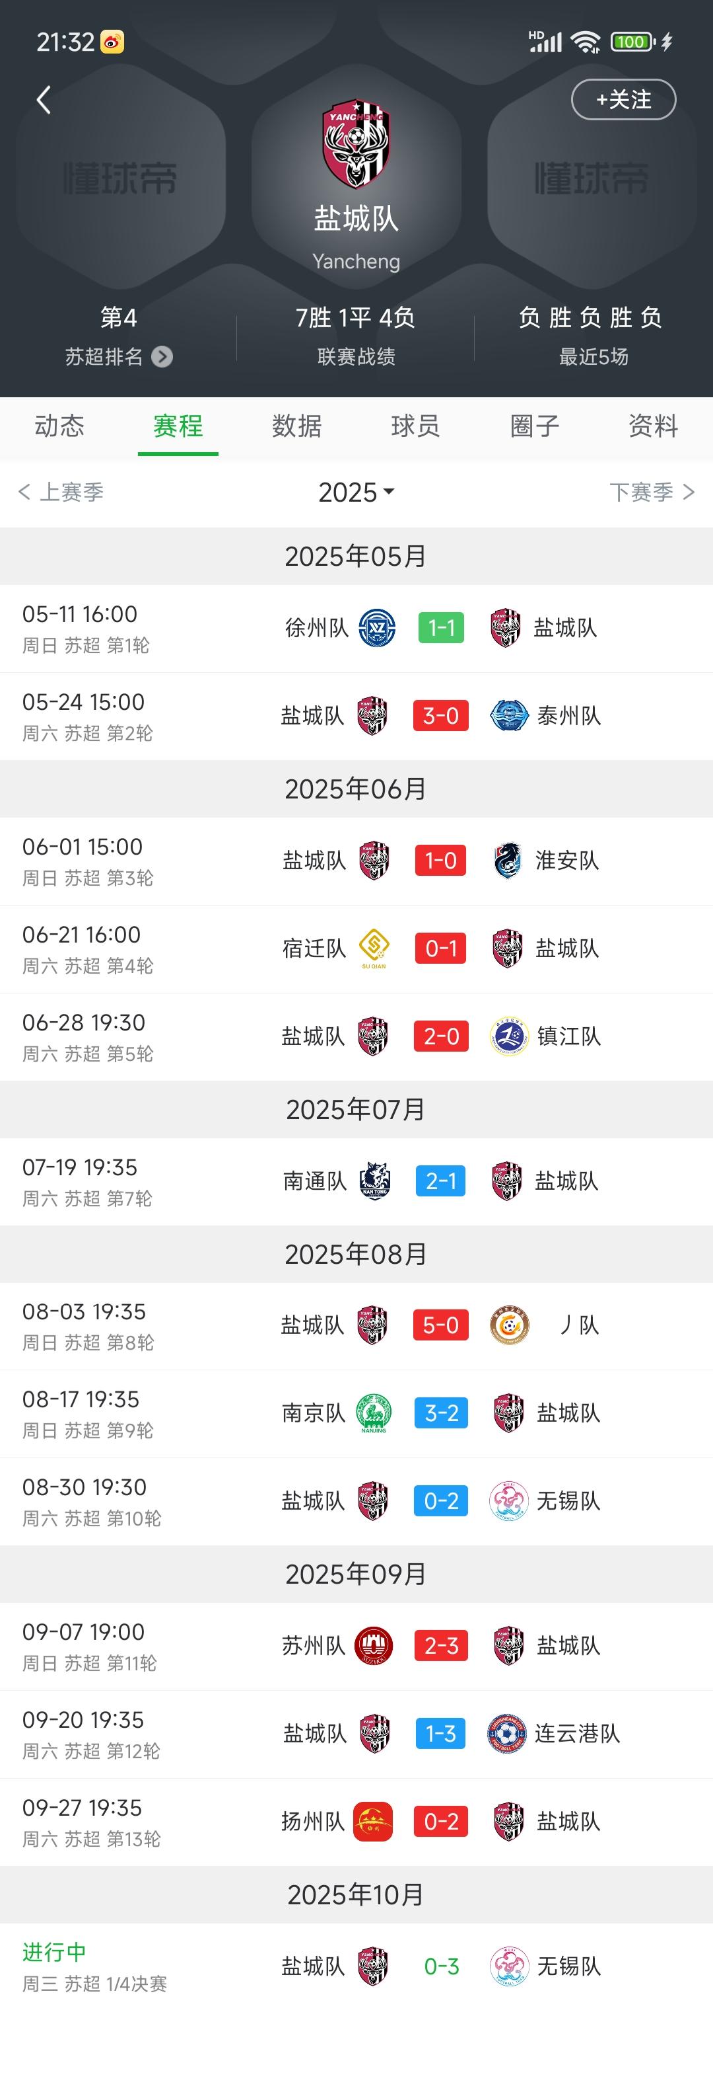Open the 2025 season dropdown
The image size is (713, 2096).
tap(356, 492)
